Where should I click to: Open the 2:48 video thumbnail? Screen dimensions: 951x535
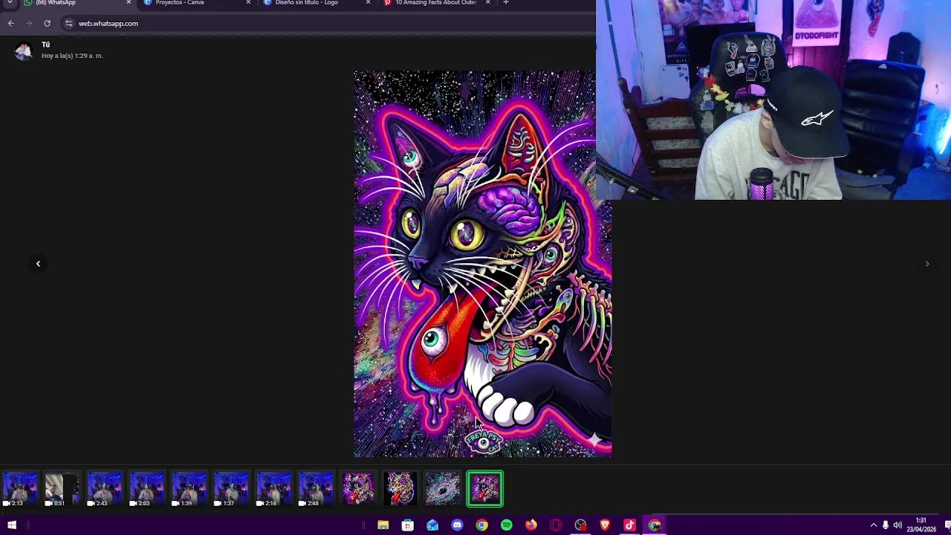click(316, 490)
